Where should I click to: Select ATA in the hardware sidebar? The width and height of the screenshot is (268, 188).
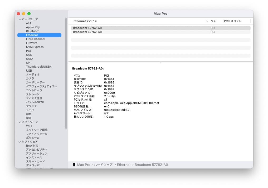29,23
